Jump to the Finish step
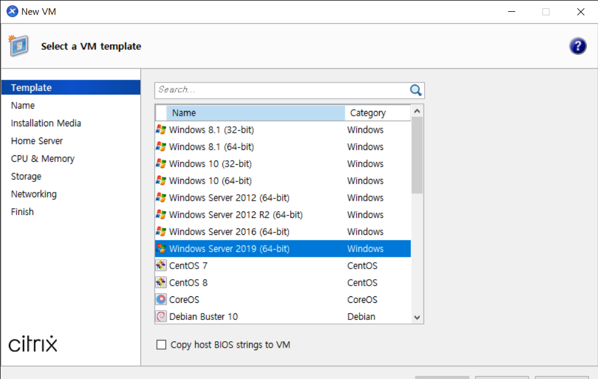 click(22, 211)
